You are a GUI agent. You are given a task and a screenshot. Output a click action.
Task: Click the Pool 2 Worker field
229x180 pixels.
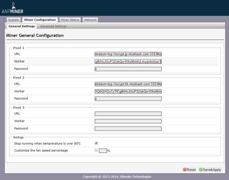click(x=128, y=91)
